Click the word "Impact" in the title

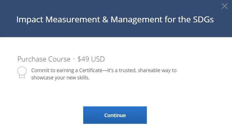pyautogui.click(x=29, y=19)
